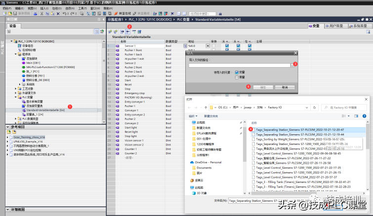The image size is (373, 216).
Task: Click the up-folder arrow in Open dialog
Action: click(206, 108)
